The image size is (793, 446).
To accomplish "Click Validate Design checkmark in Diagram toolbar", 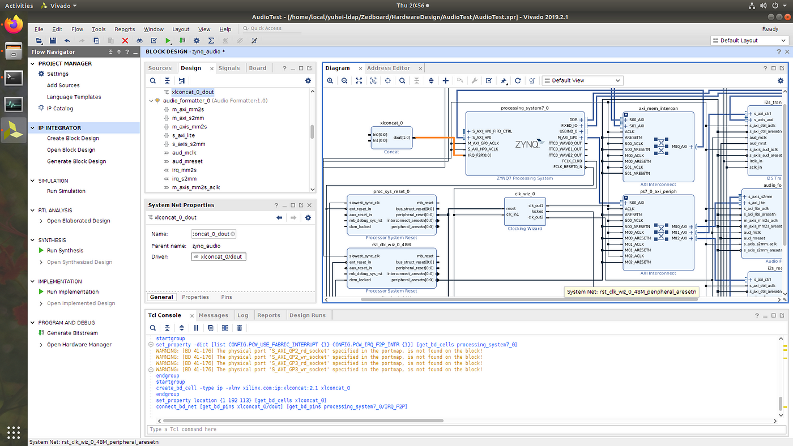I will click(489, 80).
